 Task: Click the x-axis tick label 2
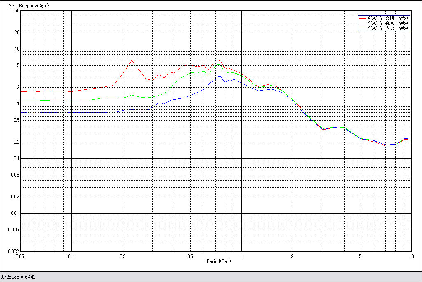click(x=292, y=256)
